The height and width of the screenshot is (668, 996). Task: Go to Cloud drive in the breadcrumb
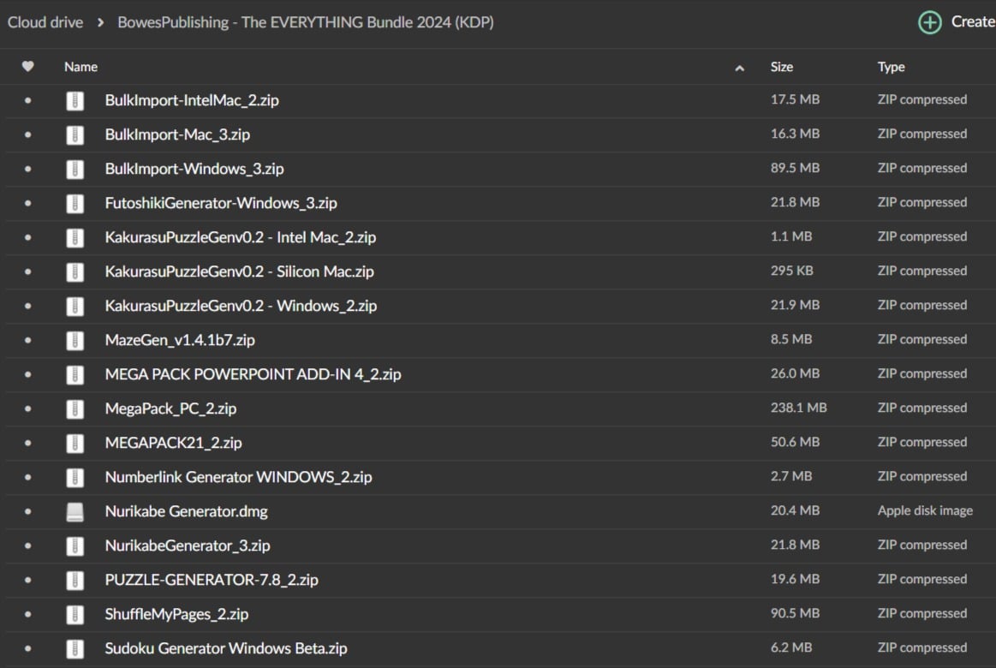coord(45,22)
